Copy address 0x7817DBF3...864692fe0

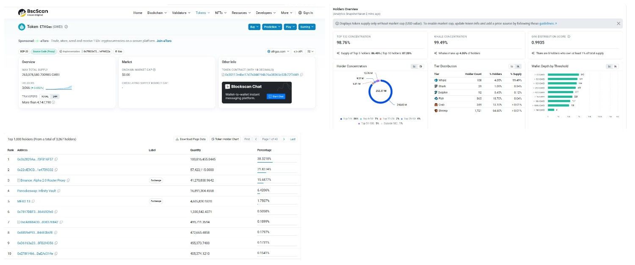click(x=56, y=212)
